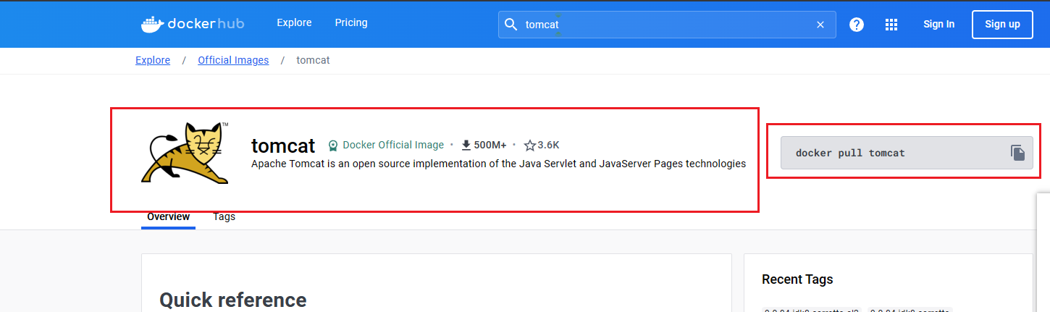Click the Sign up button
The height and width of the screenshot is (312, 1050).
[1002, 25]
